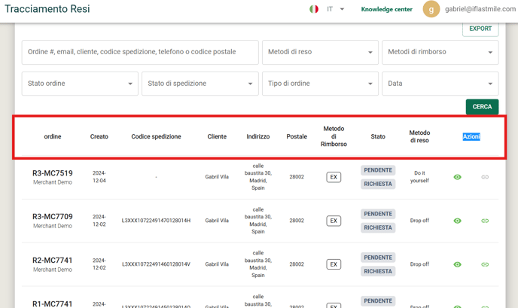The image size is (518, 308).
Task: Click the CERCA search button
Action: pos(482,107)
